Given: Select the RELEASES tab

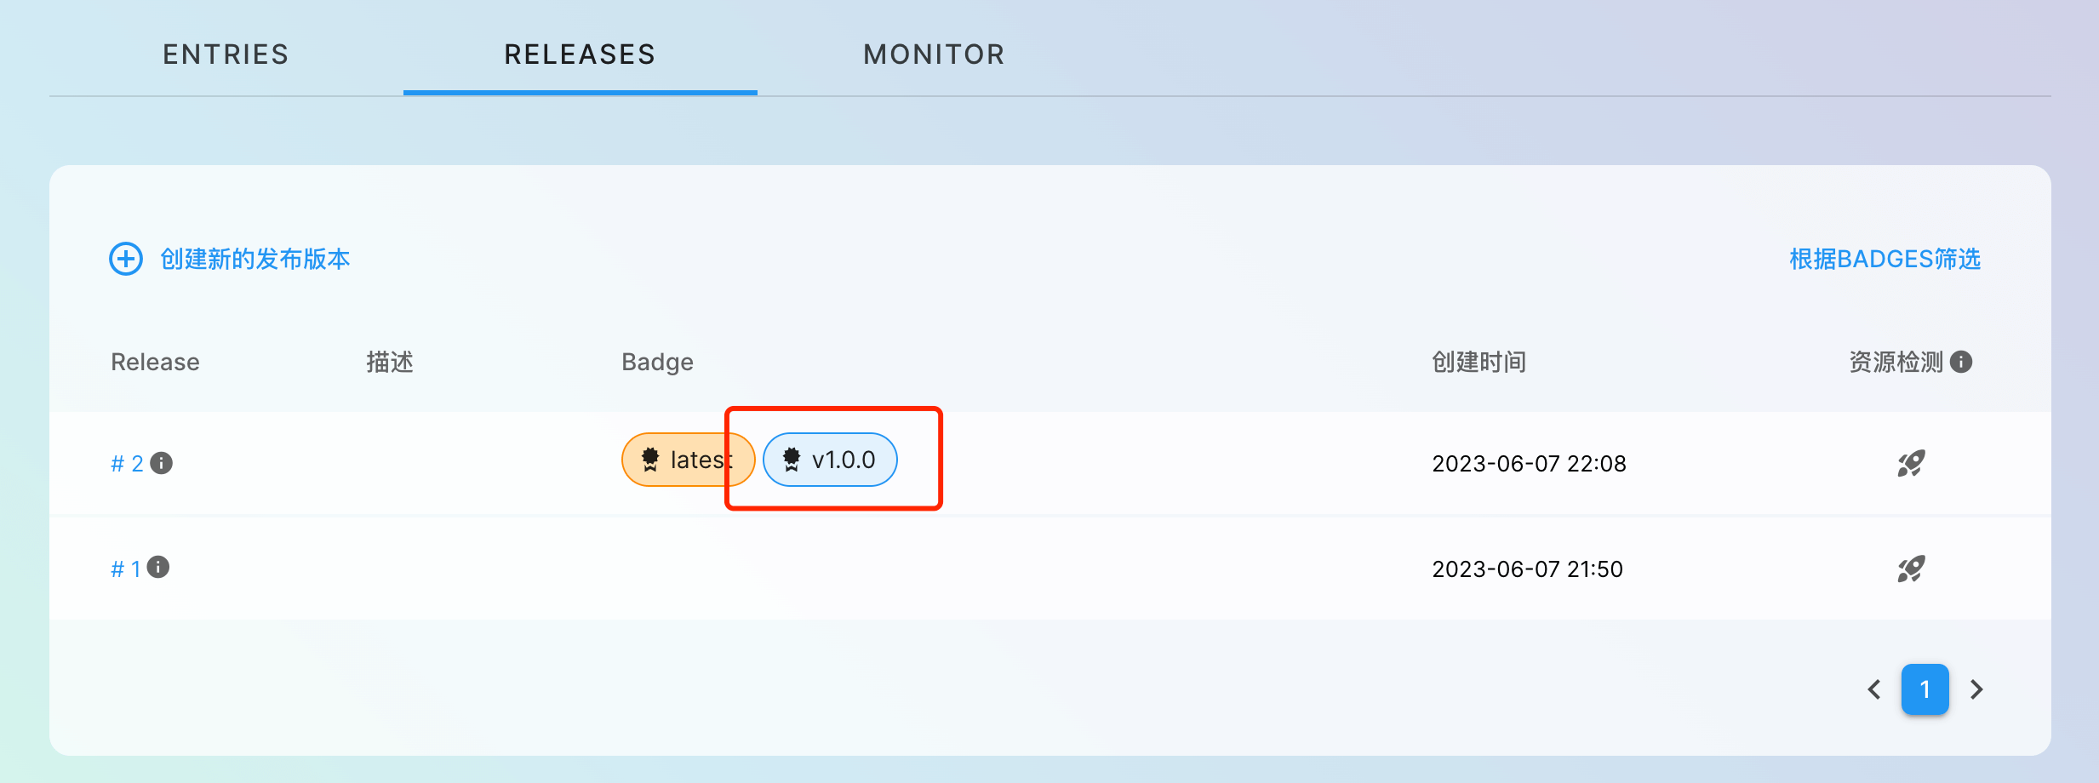Looking at the screenshot, I should coord(580,54).
